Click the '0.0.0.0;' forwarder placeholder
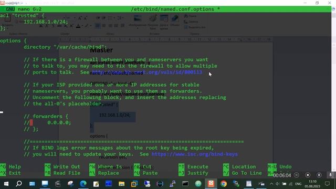Viewport: 336px width, 189px height. (x=59, y=122)
